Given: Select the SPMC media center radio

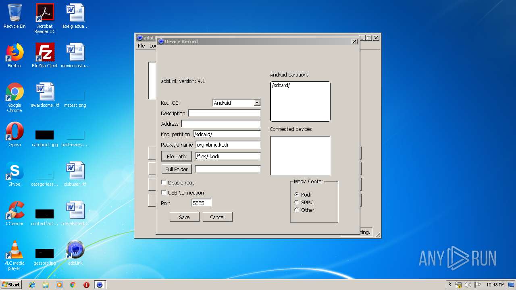Looking at the screenshot, I should point(297,202).
